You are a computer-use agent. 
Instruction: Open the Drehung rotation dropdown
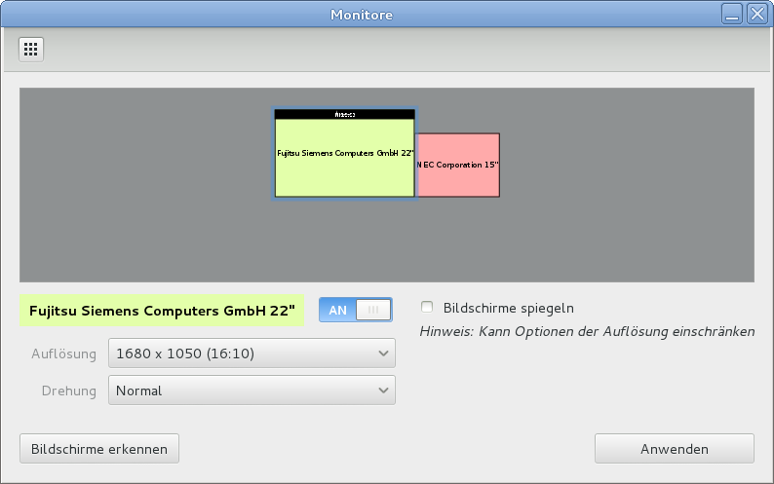click(252, 391)
